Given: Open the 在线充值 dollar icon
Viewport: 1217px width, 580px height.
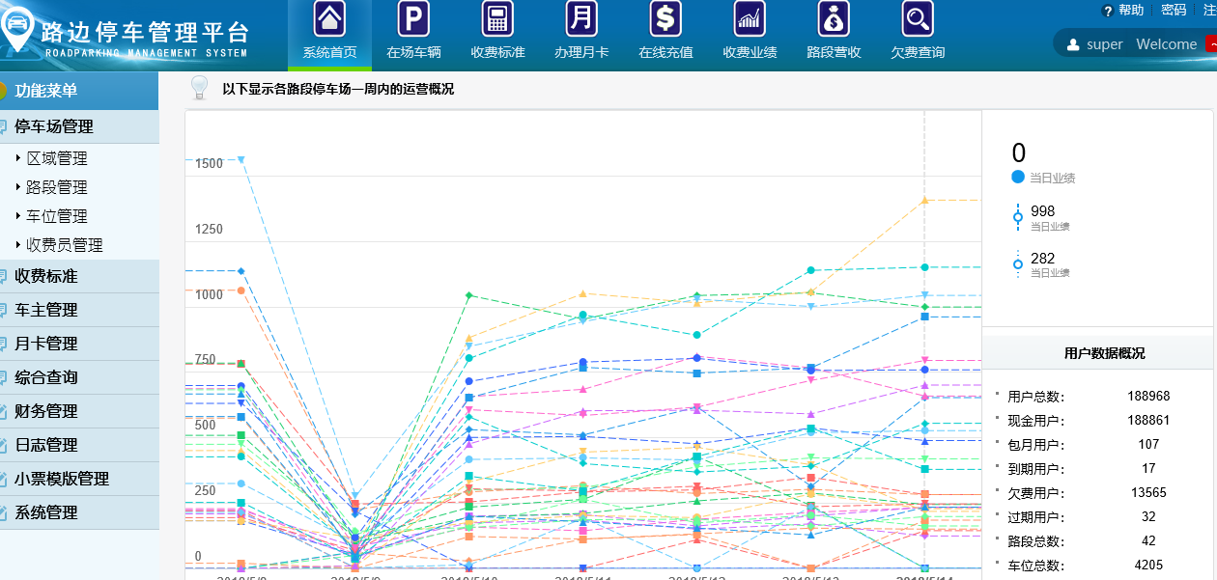Looking at the screenshot, I should (x=665, y=19).
